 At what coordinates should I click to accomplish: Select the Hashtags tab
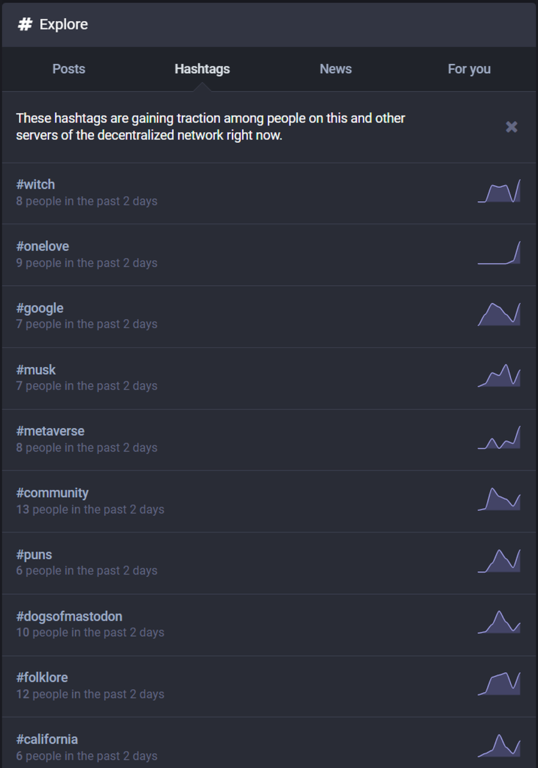(x=202, y=69)
